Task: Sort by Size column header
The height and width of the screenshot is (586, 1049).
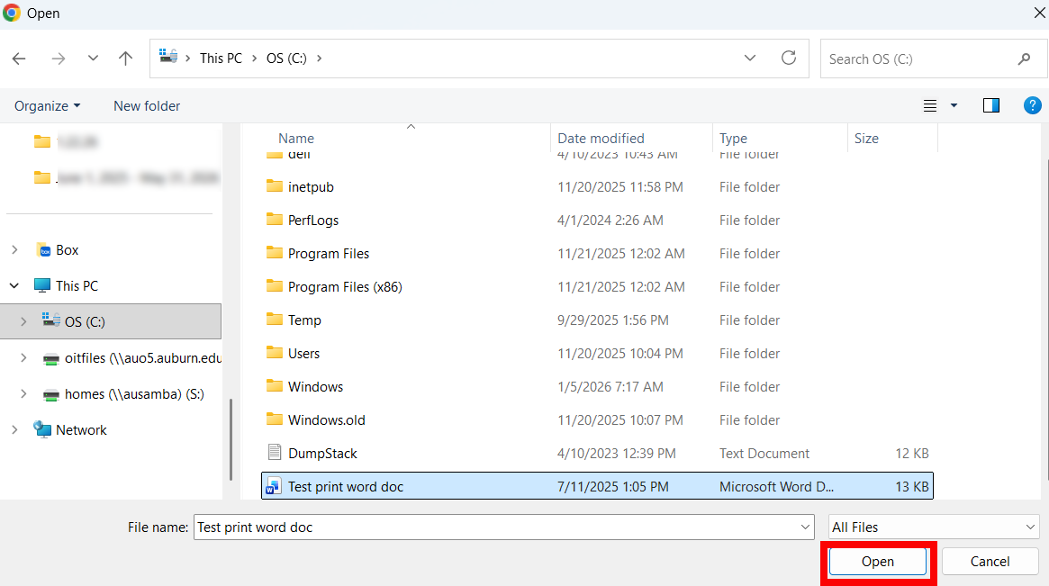Action: pos(866,139)
